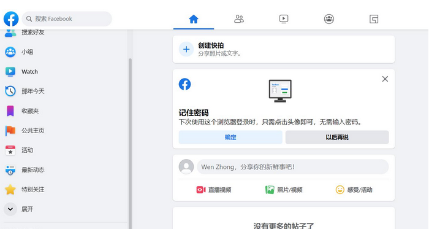
Task: Open the Watch label in the sidebar
Action: [29, 71]
